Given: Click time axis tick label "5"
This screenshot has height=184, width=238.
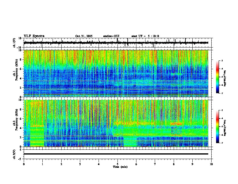Looking at the screenshot, I should [117, 164].
